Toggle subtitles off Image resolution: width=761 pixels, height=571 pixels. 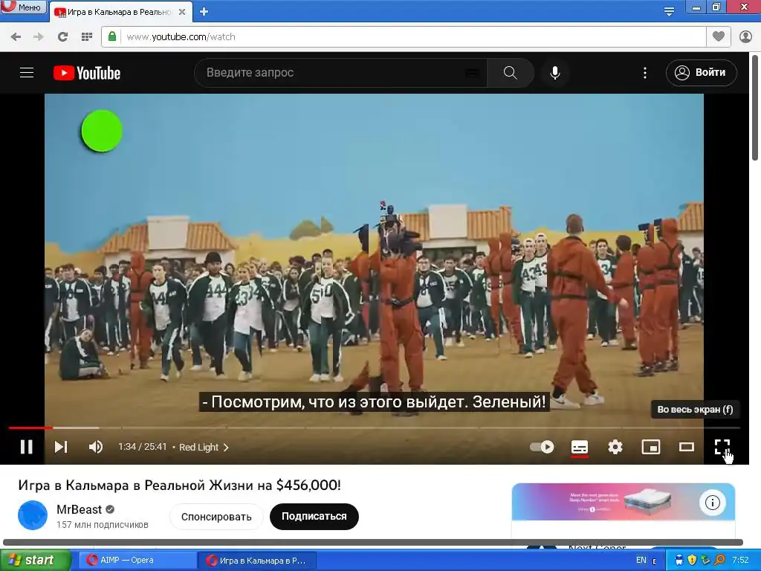580,447
